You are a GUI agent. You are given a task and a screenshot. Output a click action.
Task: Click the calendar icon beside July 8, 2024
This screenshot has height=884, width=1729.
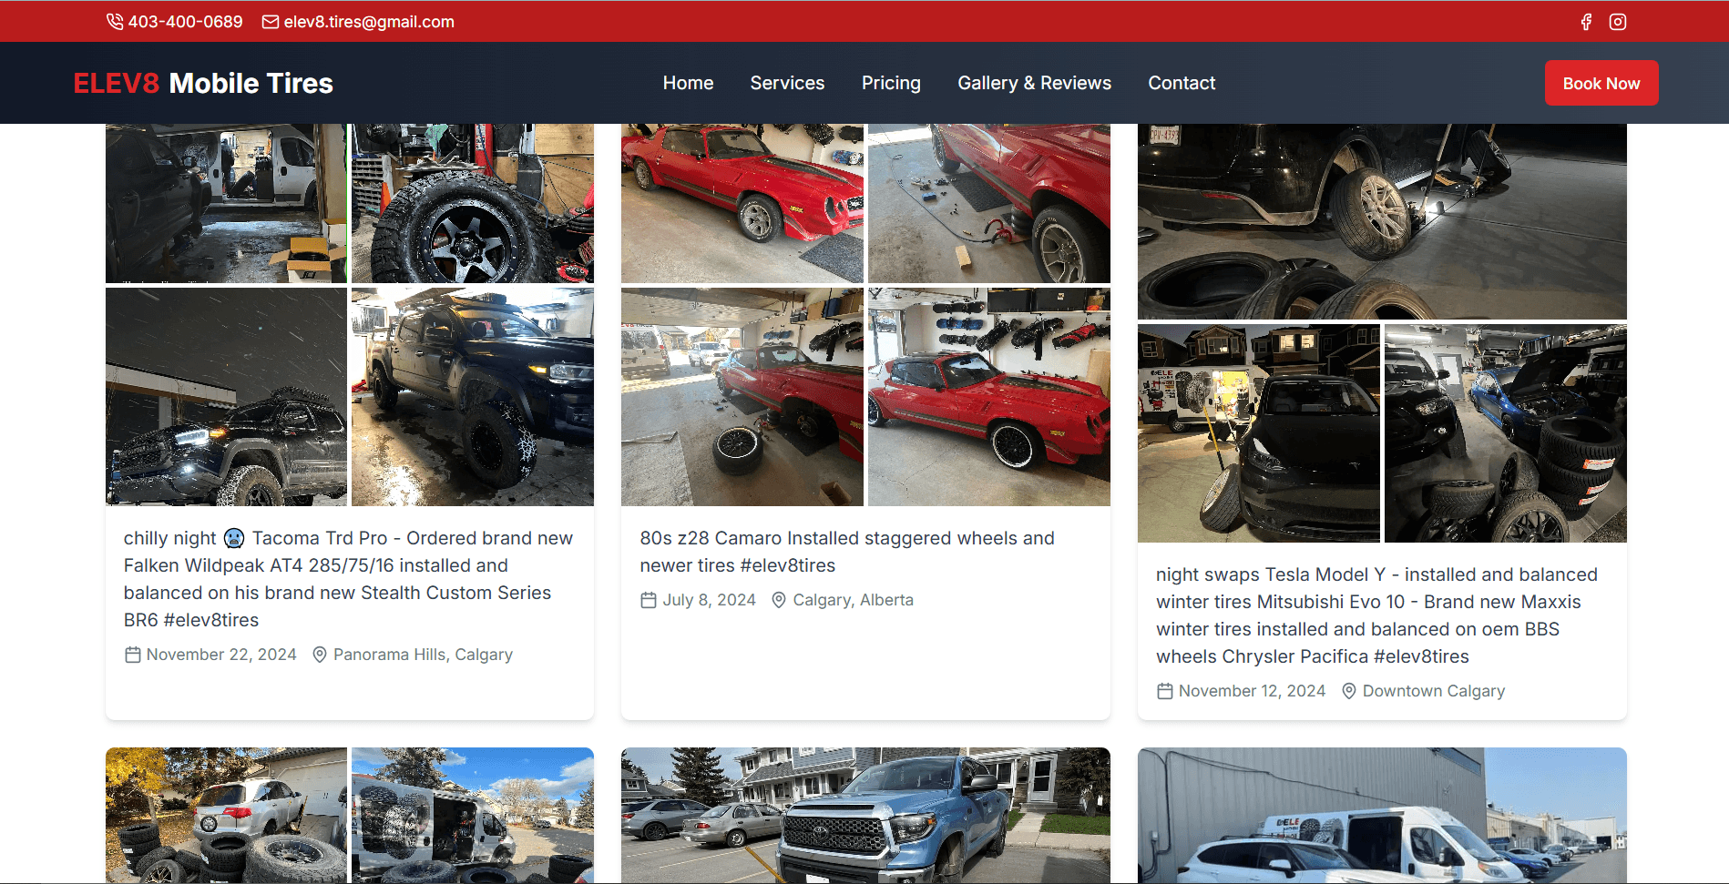(x=649, y=600)
